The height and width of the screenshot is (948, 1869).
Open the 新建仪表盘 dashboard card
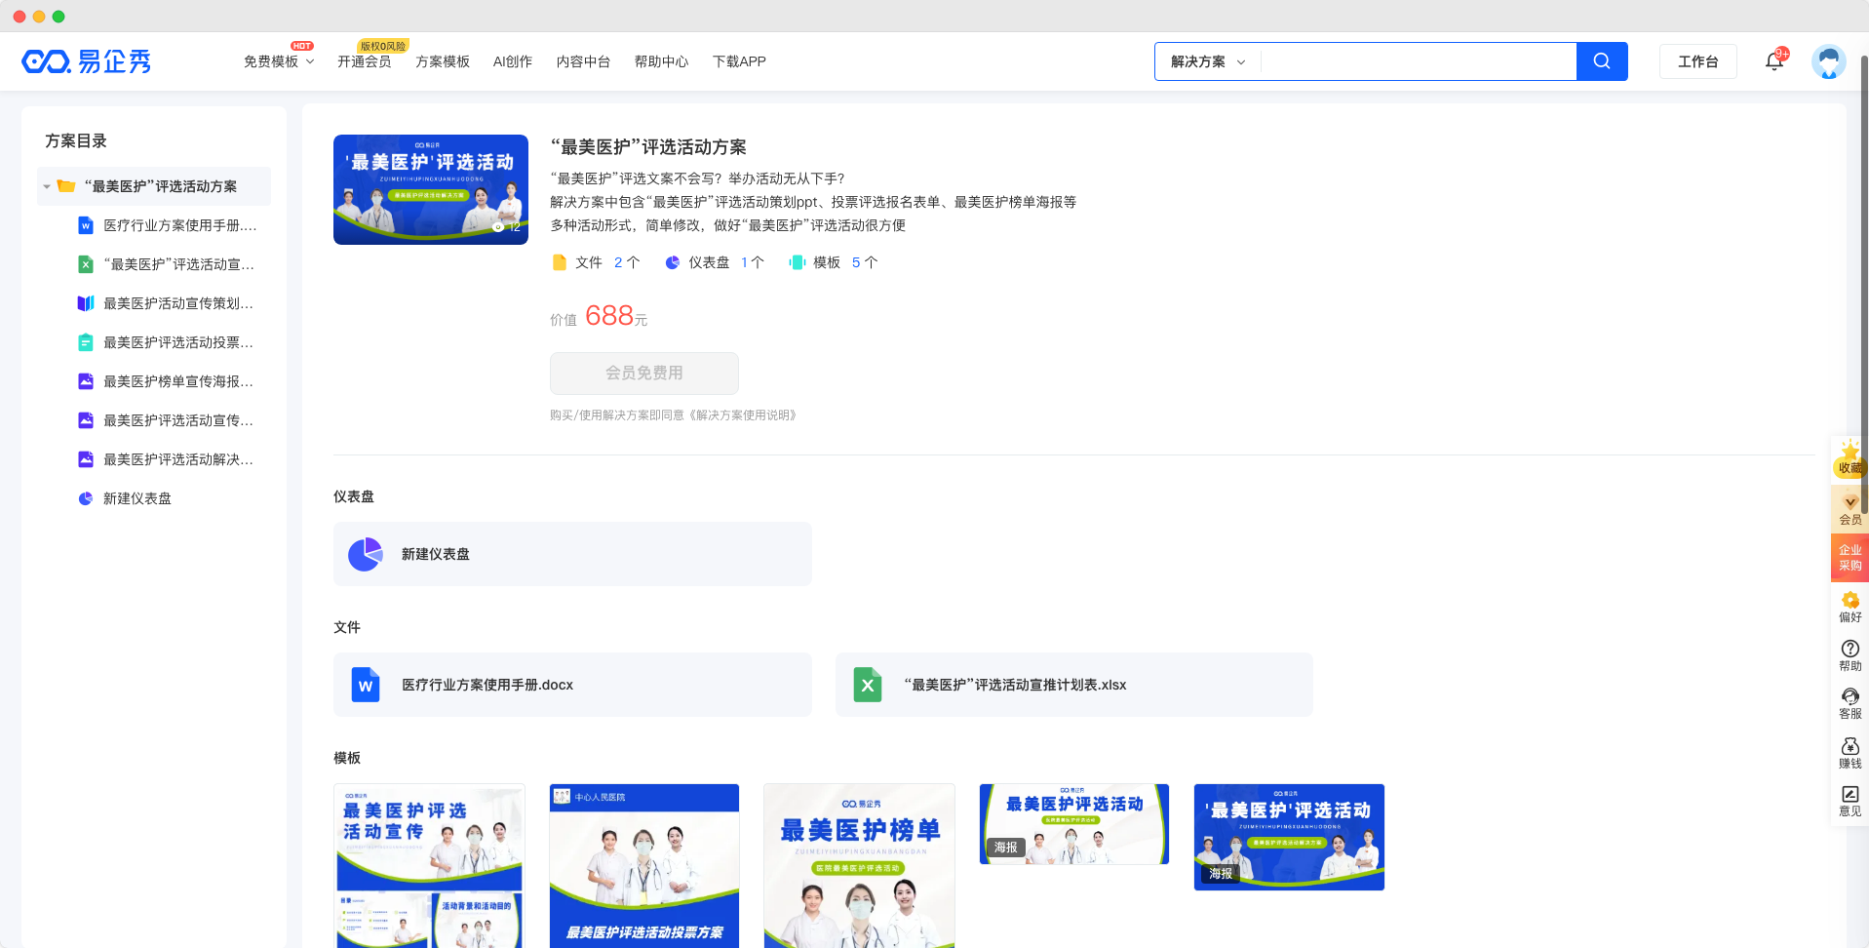572,554
